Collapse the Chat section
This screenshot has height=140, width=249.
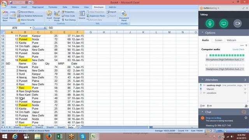pos(202,112)
